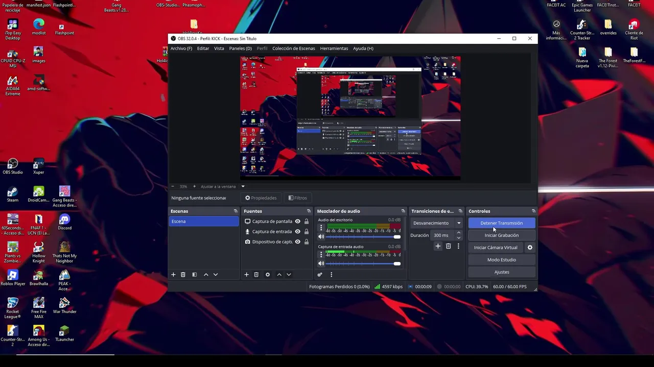Lock the Captura de pantalla source
This screenshot has width=654, height=367.
click(307, 221)
